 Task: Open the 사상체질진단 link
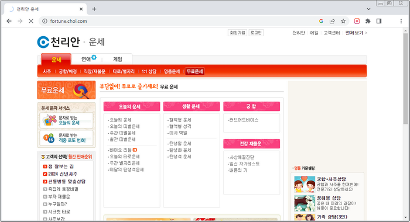tap(241, 157)
